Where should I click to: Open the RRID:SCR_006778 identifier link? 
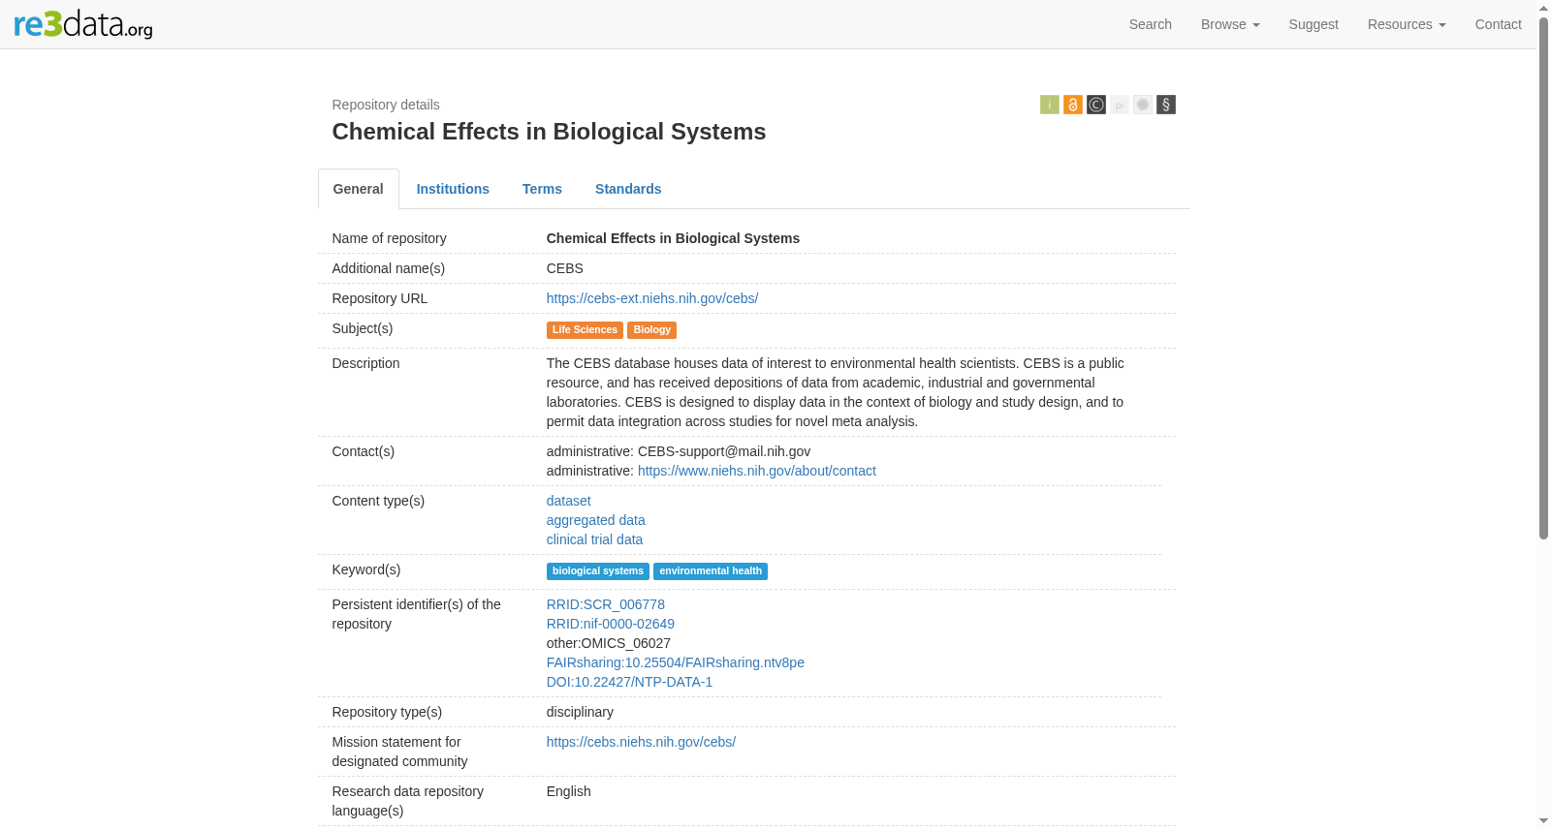click(605, 604)
